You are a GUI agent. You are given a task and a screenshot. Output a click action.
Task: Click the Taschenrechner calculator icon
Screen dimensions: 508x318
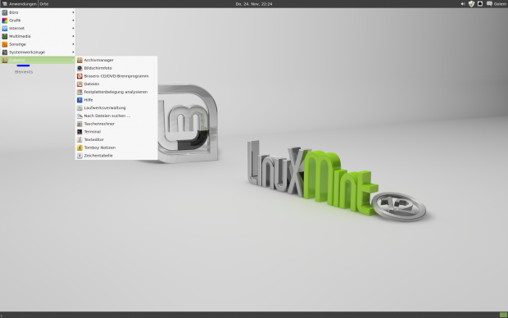pyautogui.click(x=79, y=124)
